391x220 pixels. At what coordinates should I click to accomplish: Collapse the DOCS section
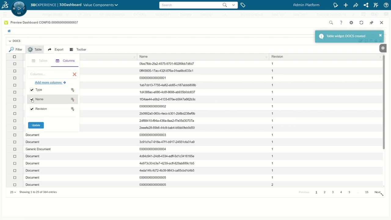click(10, 41)
